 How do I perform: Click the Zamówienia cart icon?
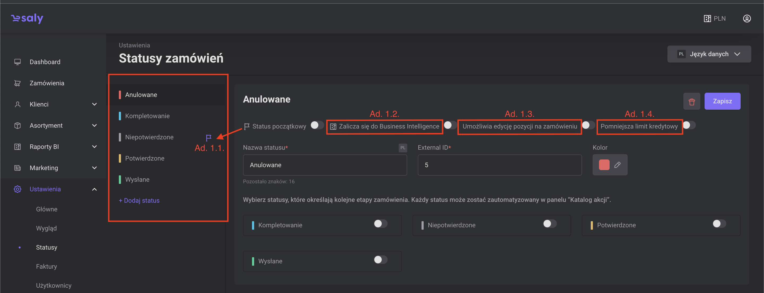pyautogui.click(x=18, y=83)
